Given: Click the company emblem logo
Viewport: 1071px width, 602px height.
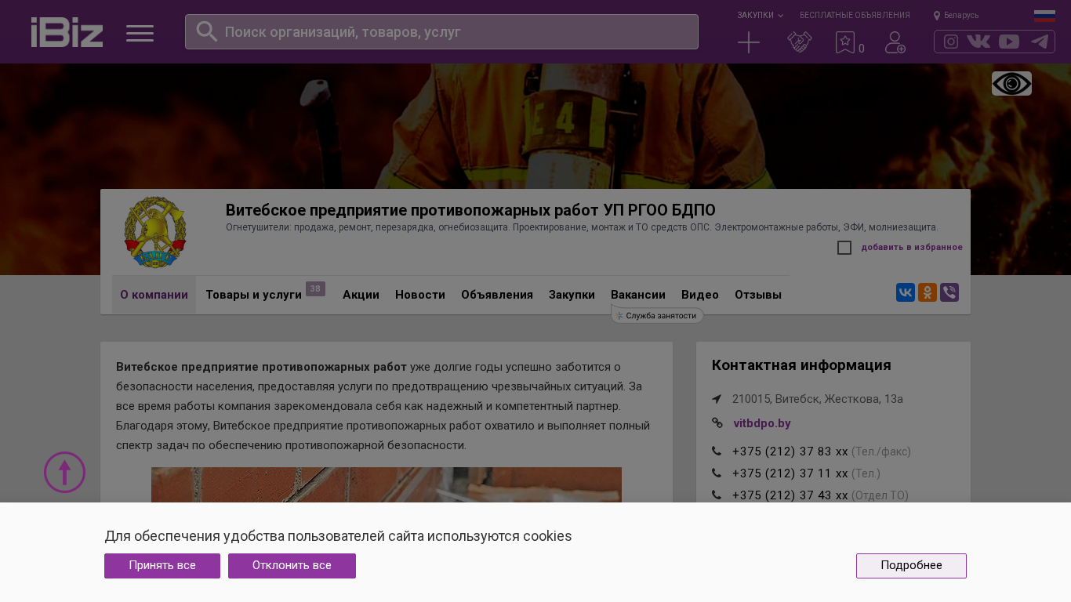Looking at the screenshot, I should [x=155, y=233].
